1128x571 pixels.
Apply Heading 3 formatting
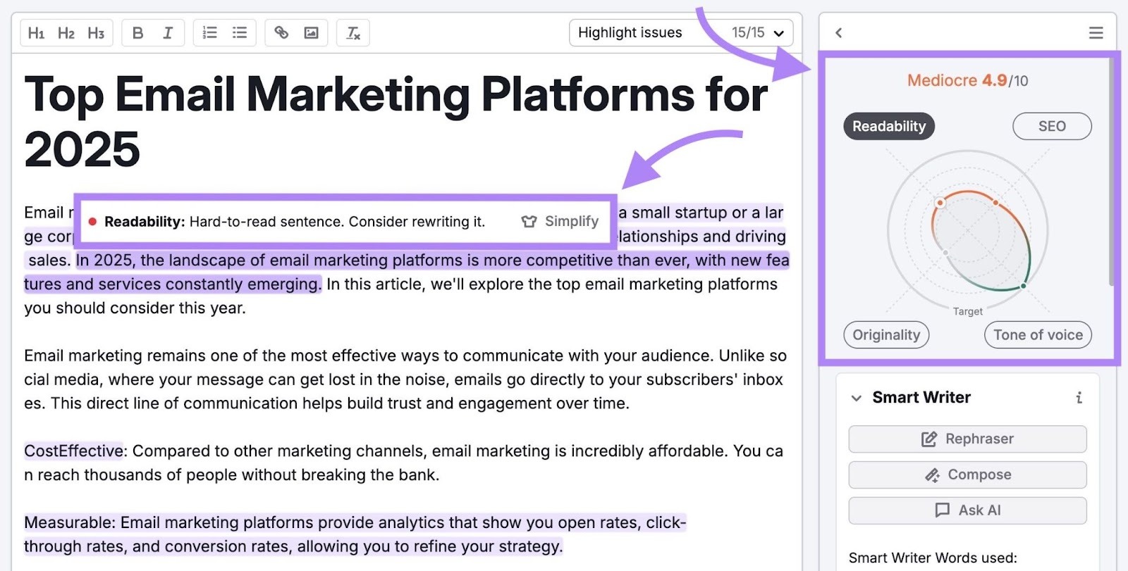coord(96,33)
